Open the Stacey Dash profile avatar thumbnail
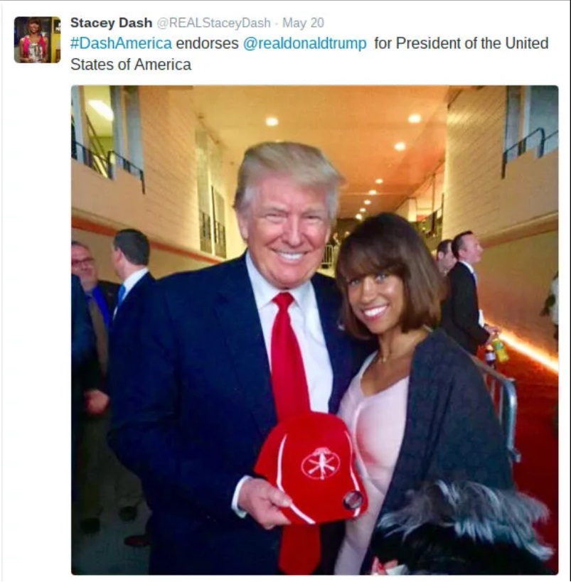The height and width of the screenshot is (582, 571). click(x=37, y=40)
